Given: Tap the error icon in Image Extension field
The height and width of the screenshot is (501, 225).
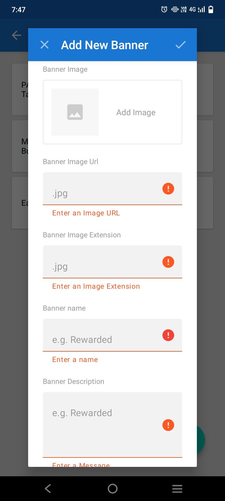Looking at the screenshot, I should pos(168,262).
